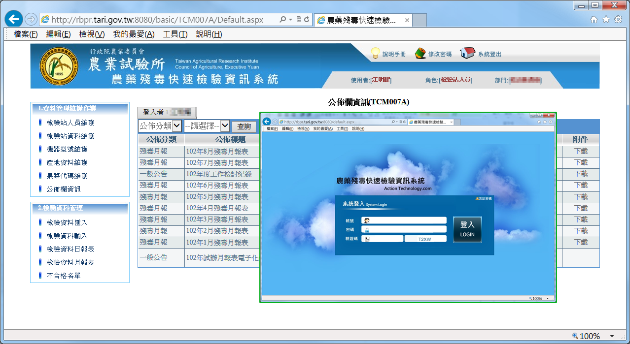Click the login screenshot preview image

408,207
